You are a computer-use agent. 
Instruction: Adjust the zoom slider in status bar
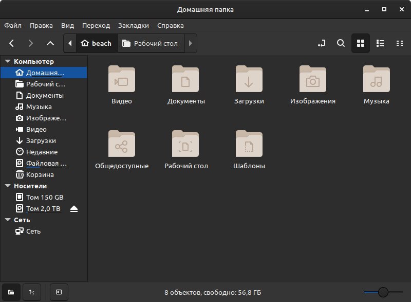pyautogui.click(x=383, y=292)
